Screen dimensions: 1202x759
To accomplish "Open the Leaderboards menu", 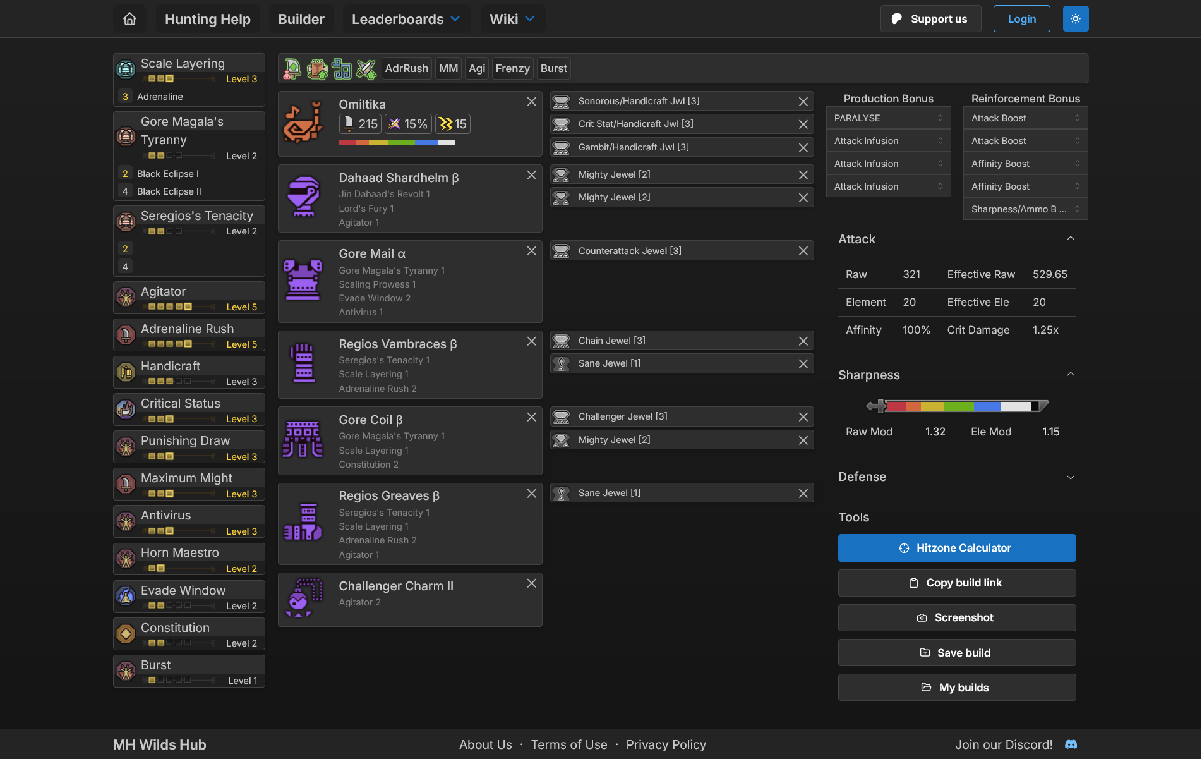I will pos(406,19).
